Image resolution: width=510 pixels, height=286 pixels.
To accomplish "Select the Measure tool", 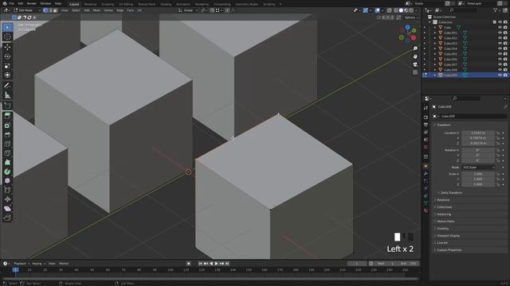I will [7, 95].
